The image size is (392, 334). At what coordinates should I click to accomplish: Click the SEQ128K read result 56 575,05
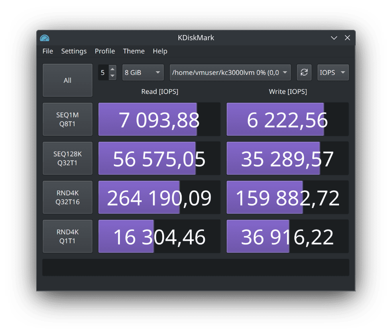pyautogui.click(x=159, y=158)
